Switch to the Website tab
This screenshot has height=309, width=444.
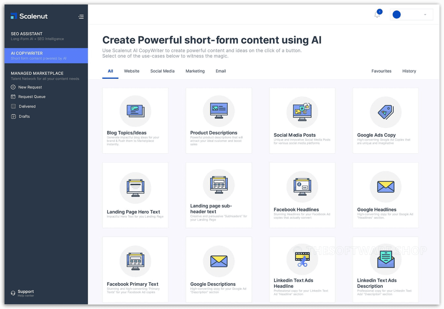click(132, 71)
